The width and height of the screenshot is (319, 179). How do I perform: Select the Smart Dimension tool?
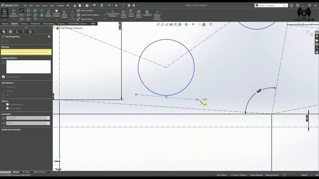click(13, 13)
